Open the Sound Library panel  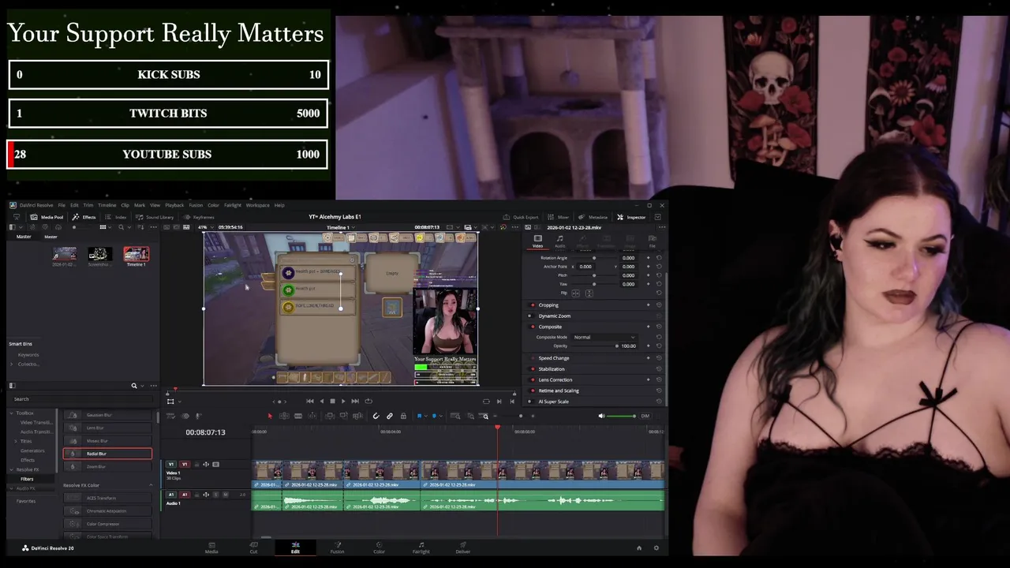(155, 217)
